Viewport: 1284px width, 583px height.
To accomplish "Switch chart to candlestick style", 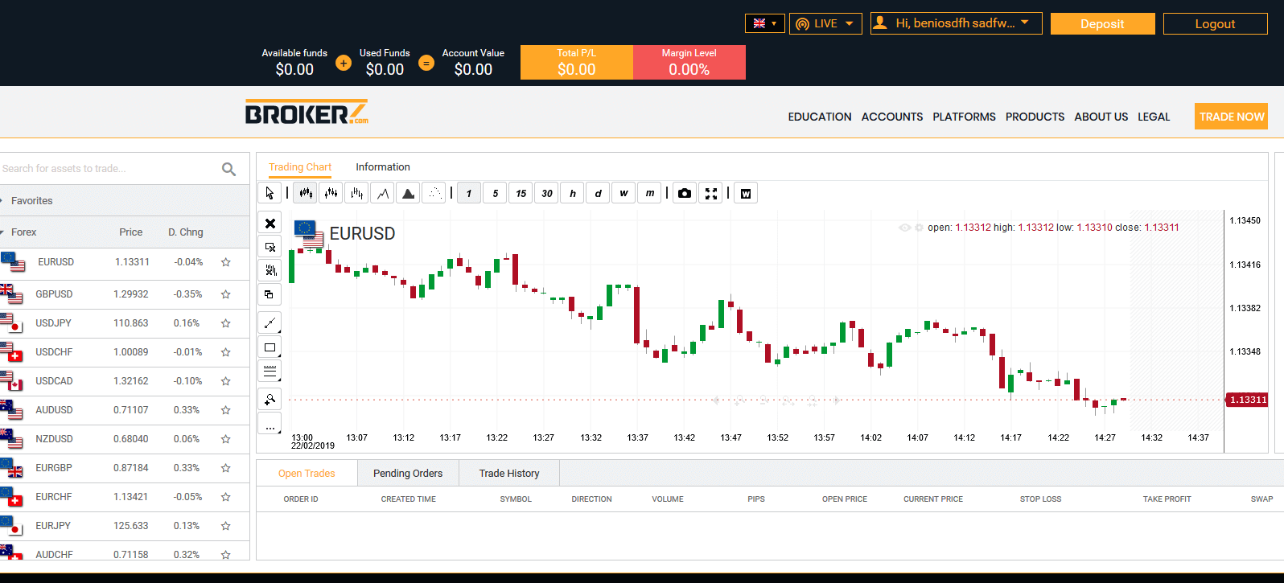I will (x=305, y=193).
